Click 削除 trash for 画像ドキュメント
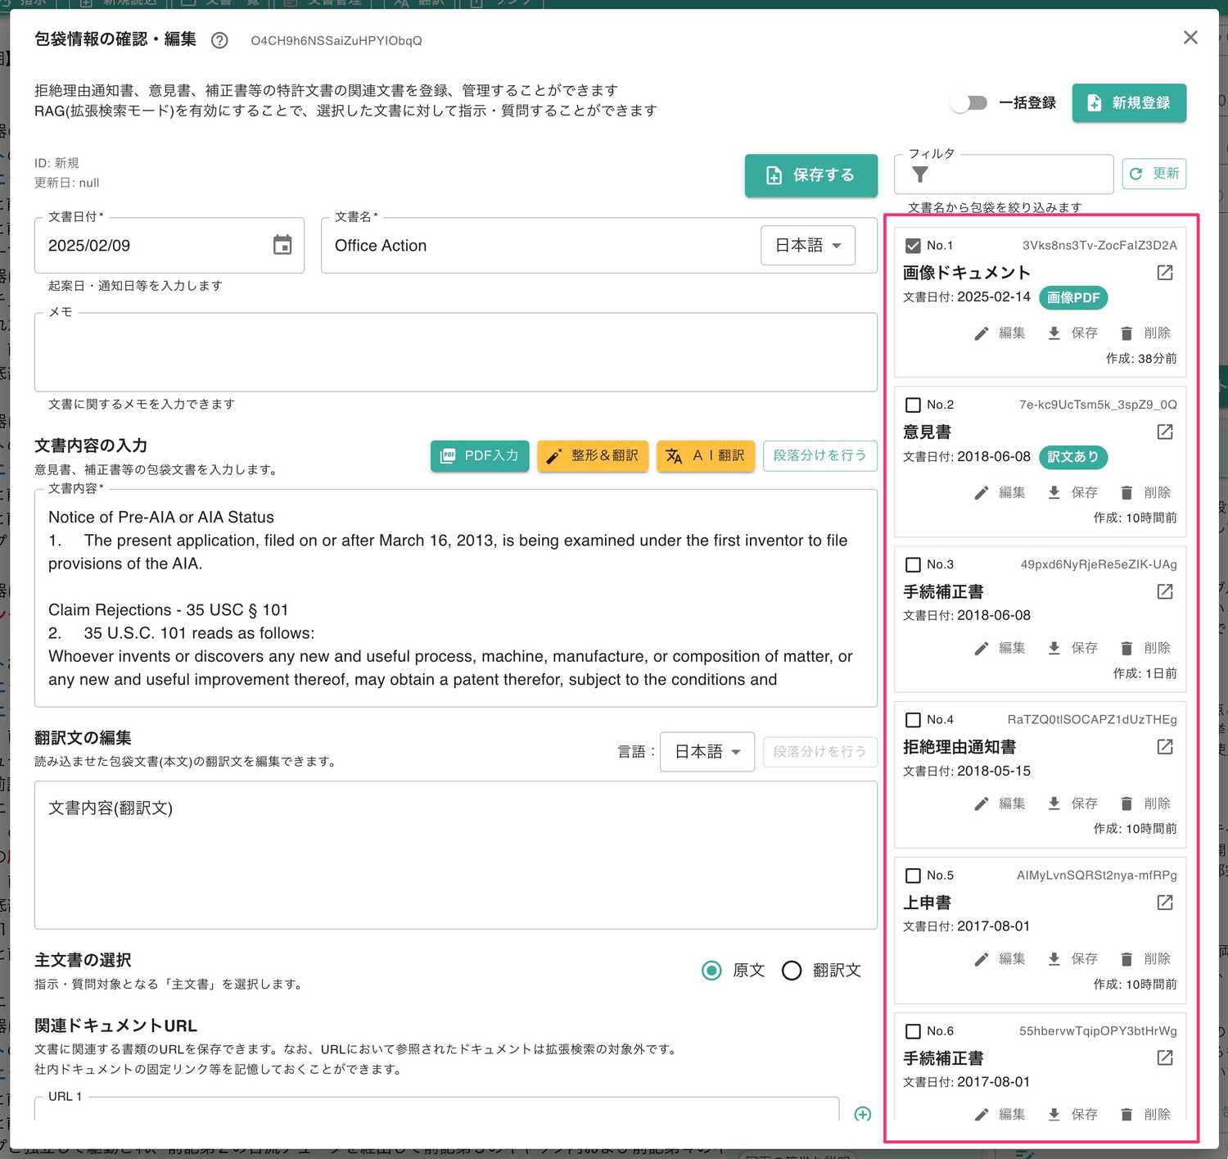The width and height of the screenshot is (1228, 1159). (1145, 333)
